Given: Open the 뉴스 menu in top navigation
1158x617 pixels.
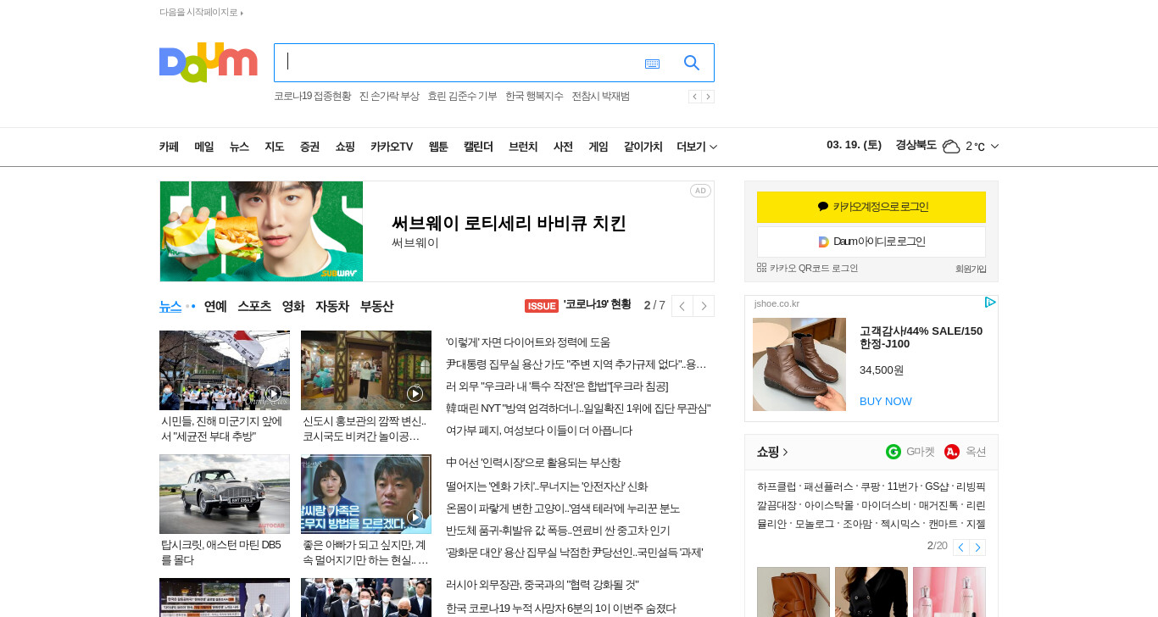Looking at the screenshot, I should [x=239, y=147].
